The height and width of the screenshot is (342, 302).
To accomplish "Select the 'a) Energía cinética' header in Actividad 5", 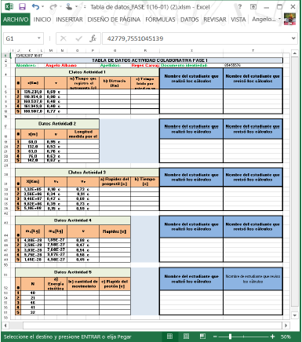I will (x=56, y=284).
